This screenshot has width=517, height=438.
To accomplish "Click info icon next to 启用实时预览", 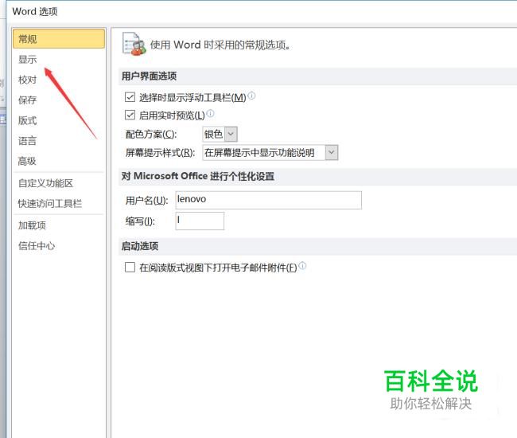I will tap(210, 114).
